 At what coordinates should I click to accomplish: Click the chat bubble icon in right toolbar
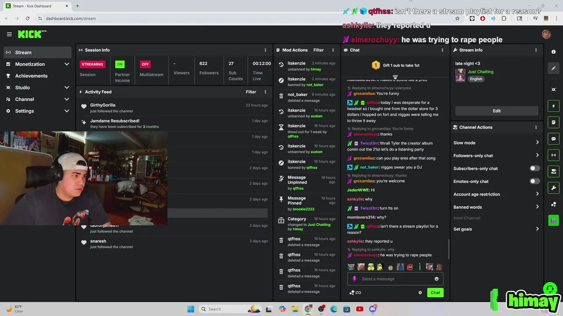pyautogui.click(x=553, y=139)
